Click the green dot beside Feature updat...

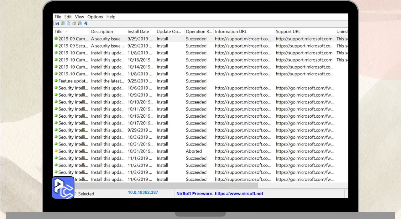56,80
